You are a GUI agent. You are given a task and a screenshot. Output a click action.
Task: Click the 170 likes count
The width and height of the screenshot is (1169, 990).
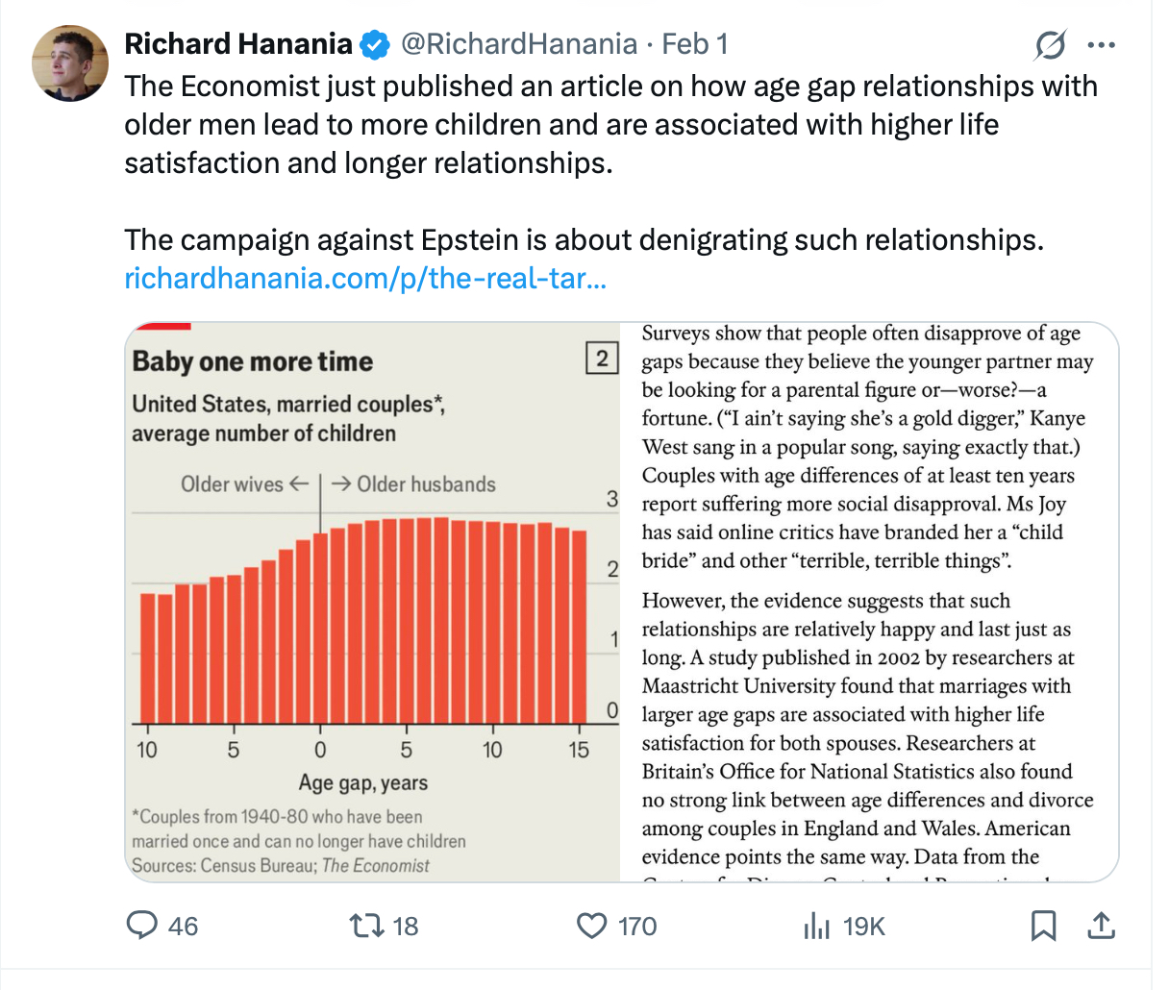pyautogui.click(x=637, y=927)
